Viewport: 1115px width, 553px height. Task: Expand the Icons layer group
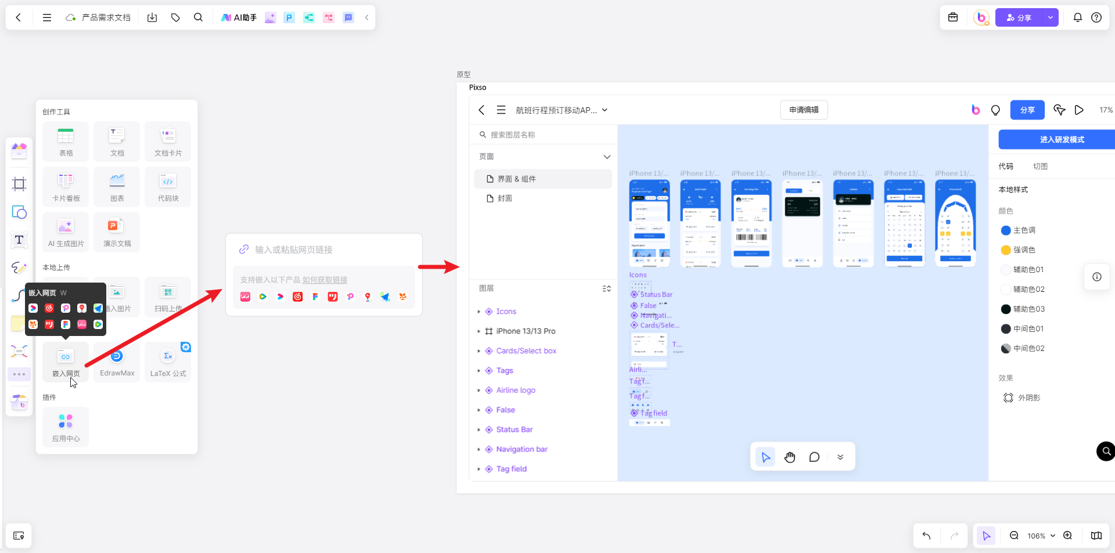click(x=479, y=312)
